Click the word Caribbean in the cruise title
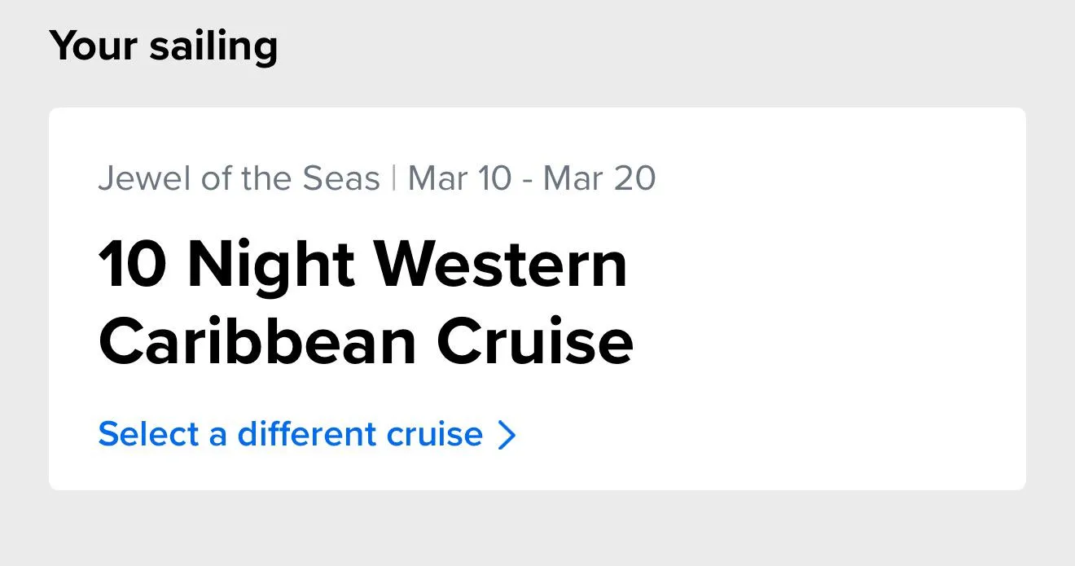The width and height of the screenshot is (1075, 566). coord(257,341)
